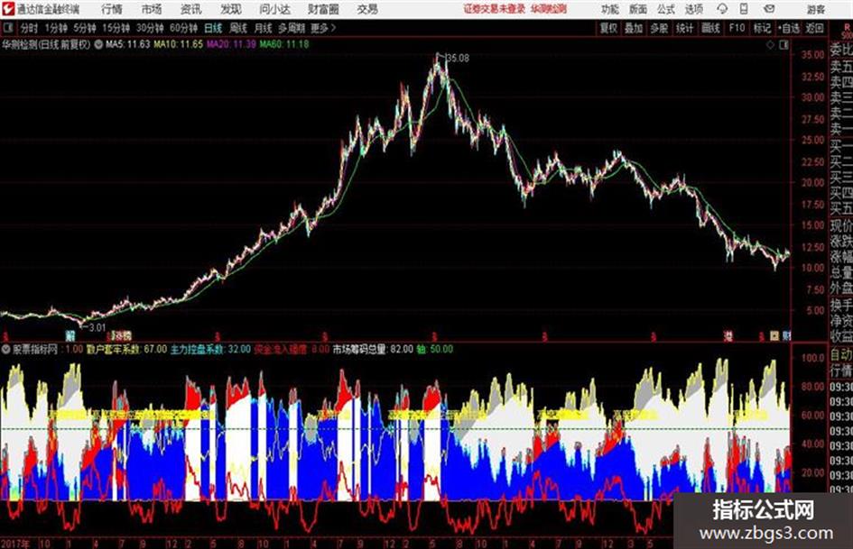Switch to 15分钟 chart period
This screenshot has width=853, height=549.
116,28
